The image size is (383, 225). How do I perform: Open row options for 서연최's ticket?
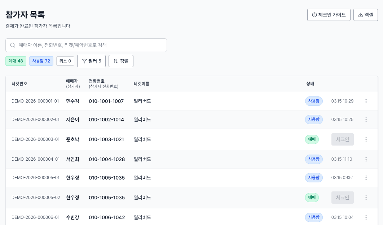coord(366,159)
